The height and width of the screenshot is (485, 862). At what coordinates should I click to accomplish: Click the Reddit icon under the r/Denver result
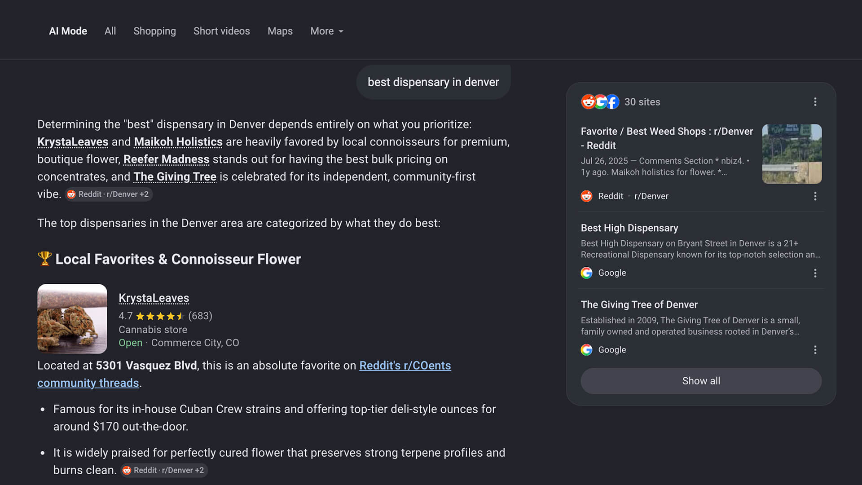[x=586, y=196]
